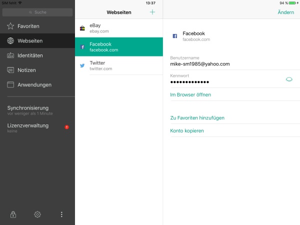Open the three-dot more menu
Image resolution: width=300 pixels, height=225 pixels.
coord(61,214)
